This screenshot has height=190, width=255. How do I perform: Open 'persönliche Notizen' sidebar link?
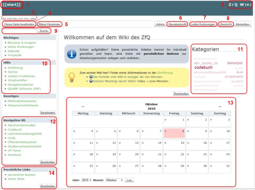[21, 175]
